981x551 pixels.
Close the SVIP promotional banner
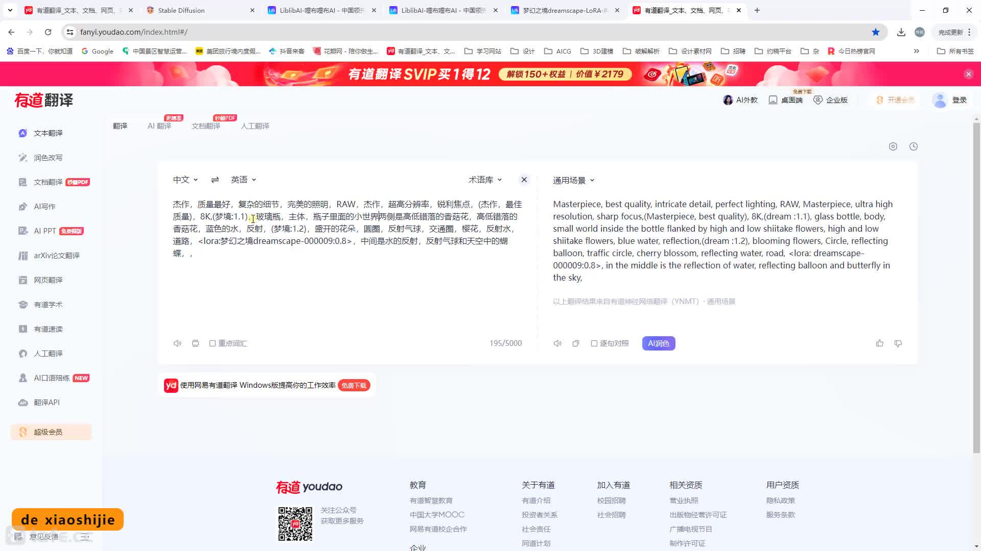pyautogui.click(x=968, y=74)
